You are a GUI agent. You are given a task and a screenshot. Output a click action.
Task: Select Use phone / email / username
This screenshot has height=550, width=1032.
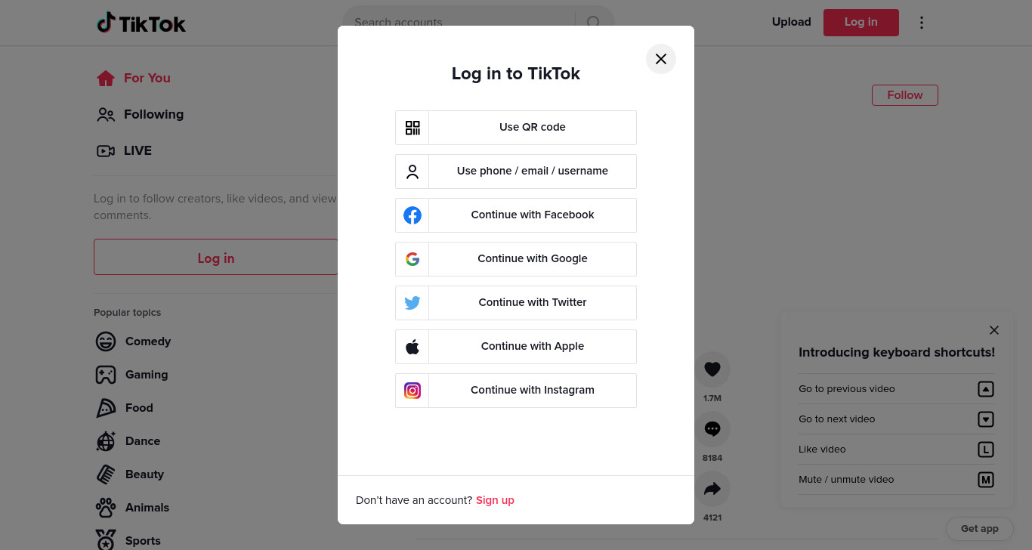516,171
